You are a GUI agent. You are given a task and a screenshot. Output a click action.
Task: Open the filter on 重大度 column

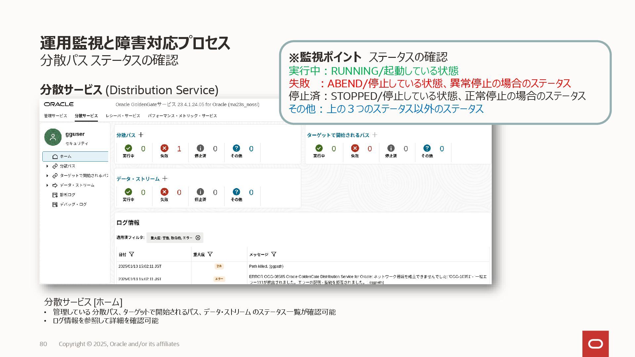pos(210,254)
